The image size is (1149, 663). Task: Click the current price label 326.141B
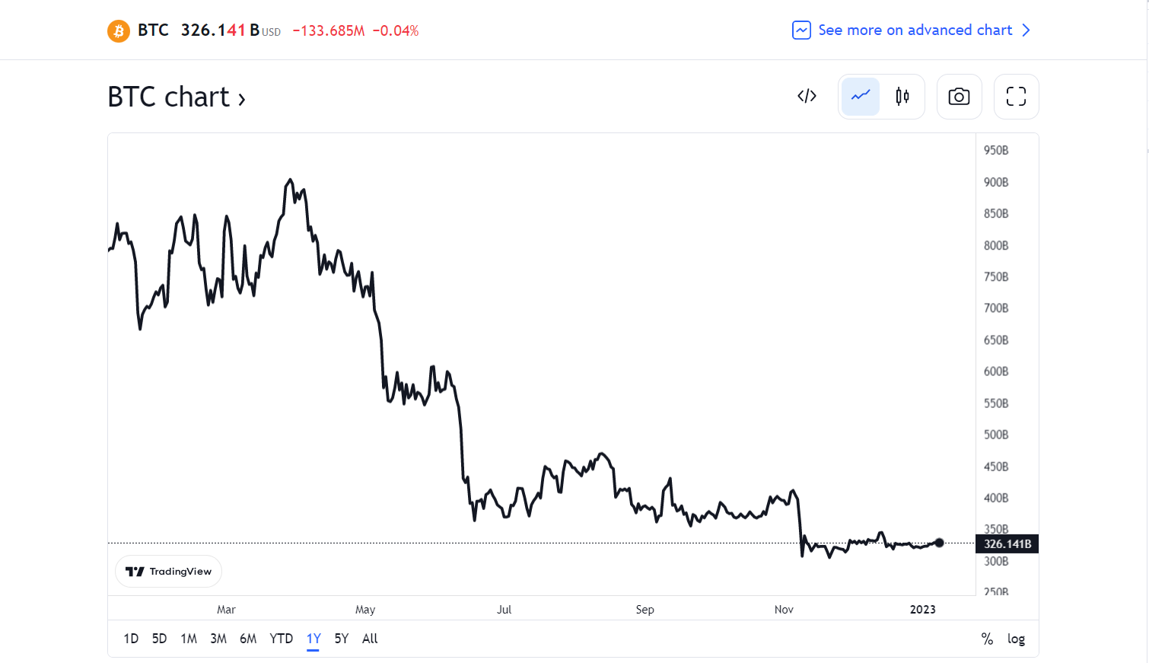point(1006,543)
